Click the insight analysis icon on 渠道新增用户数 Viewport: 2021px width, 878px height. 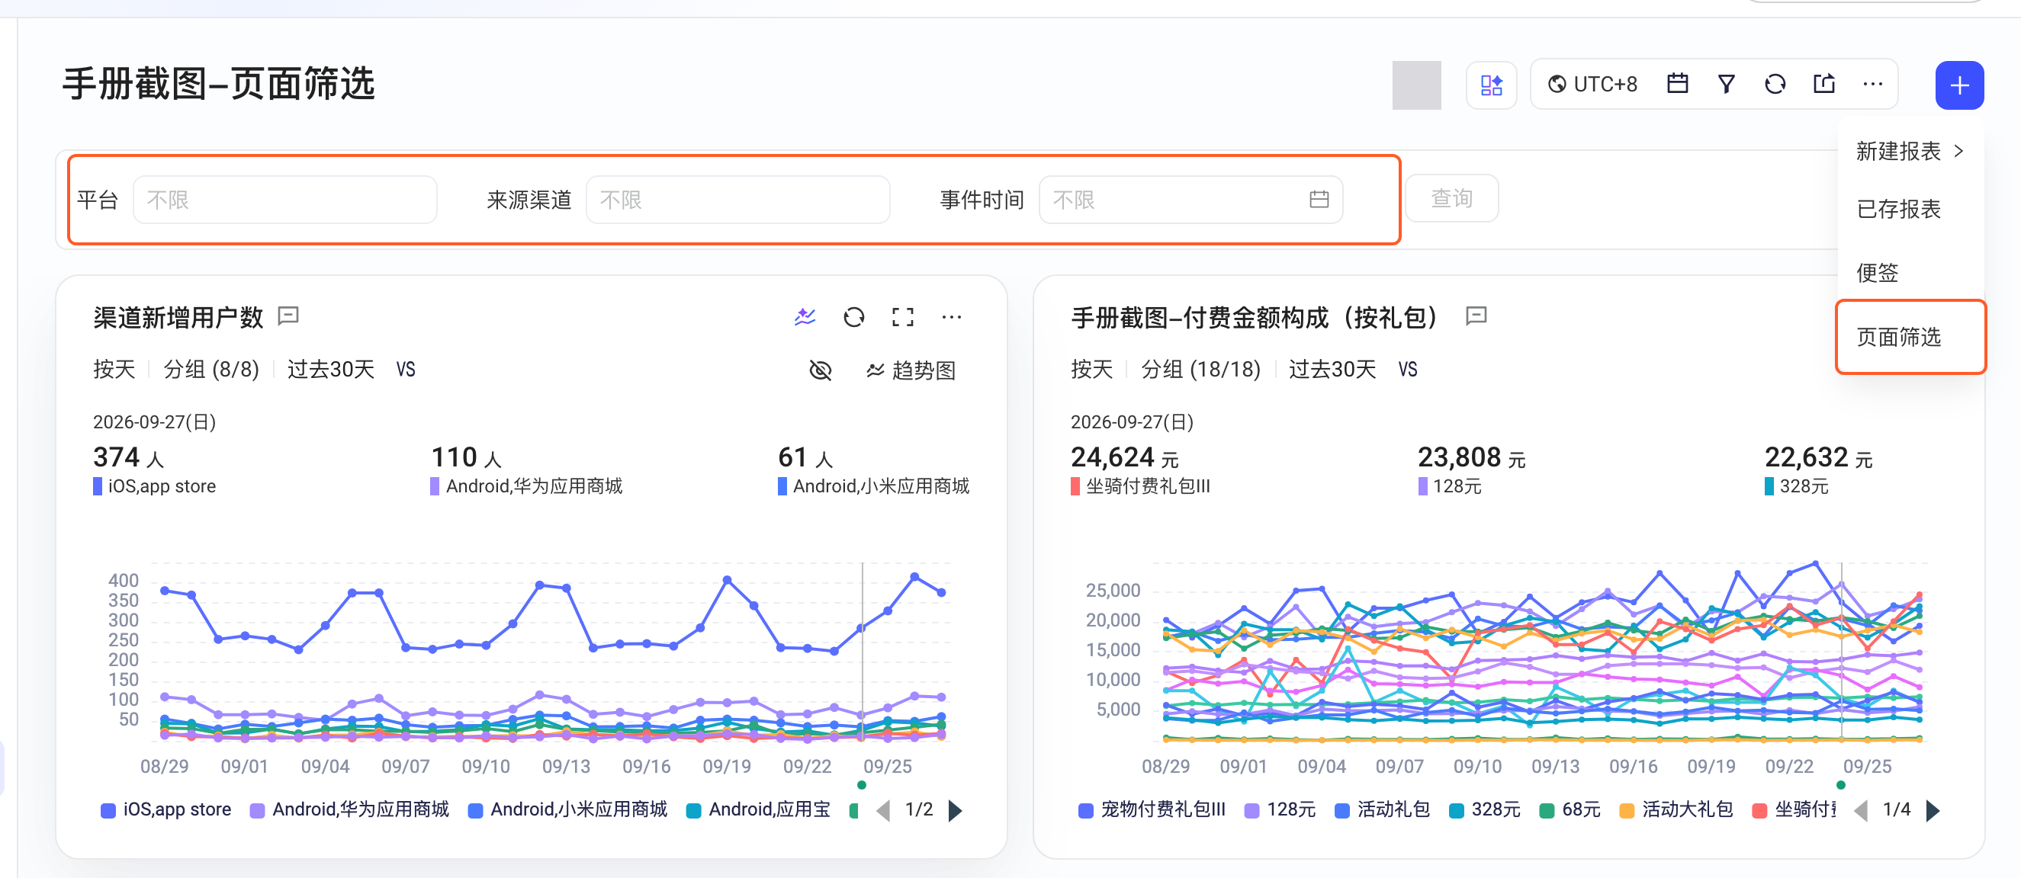click(805, 317)
